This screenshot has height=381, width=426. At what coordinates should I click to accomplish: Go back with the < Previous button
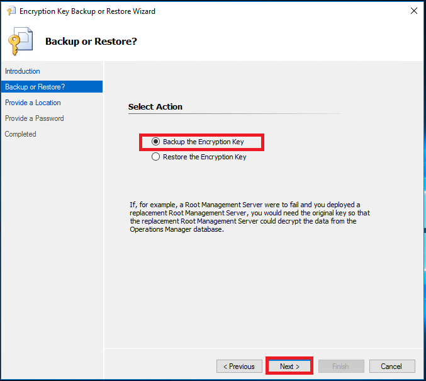click(x=239, y=367)
